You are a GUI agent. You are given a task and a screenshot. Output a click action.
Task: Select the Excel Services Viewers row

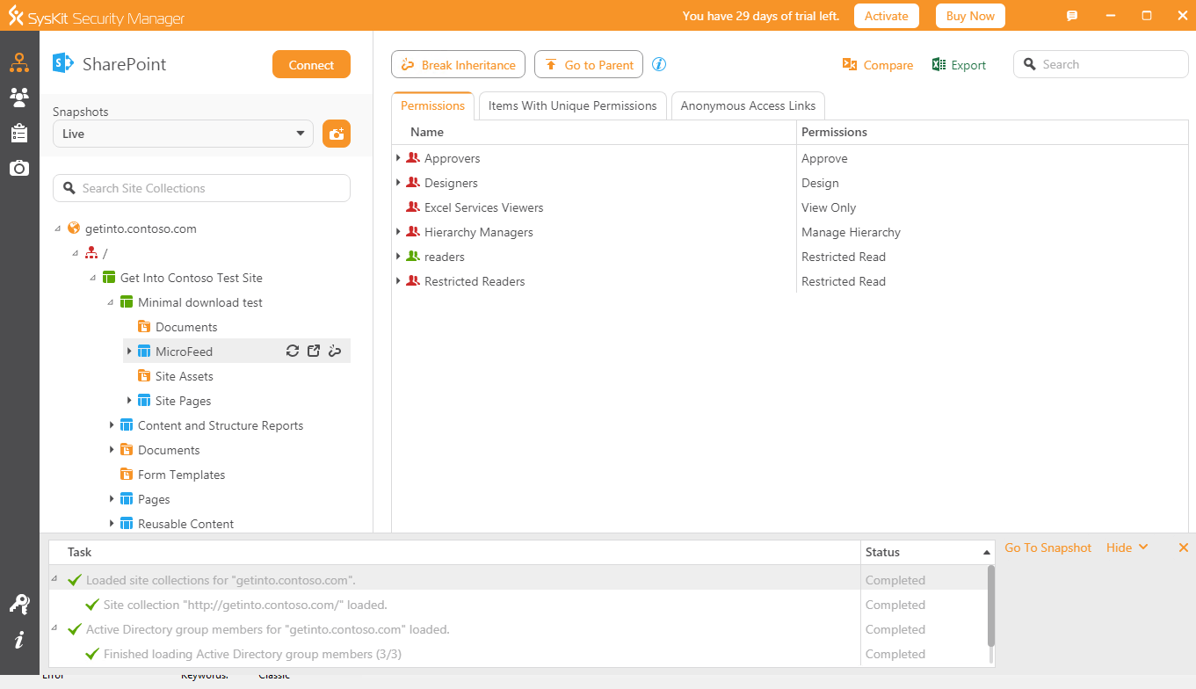(x=790, y=207)
